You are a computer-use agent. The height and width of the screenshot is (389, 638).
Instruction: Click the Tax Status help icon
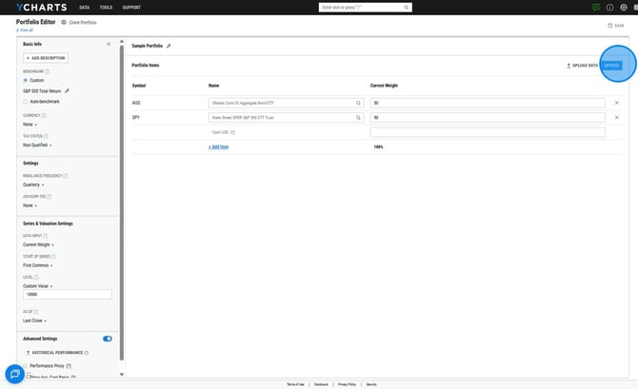[46, 136]
